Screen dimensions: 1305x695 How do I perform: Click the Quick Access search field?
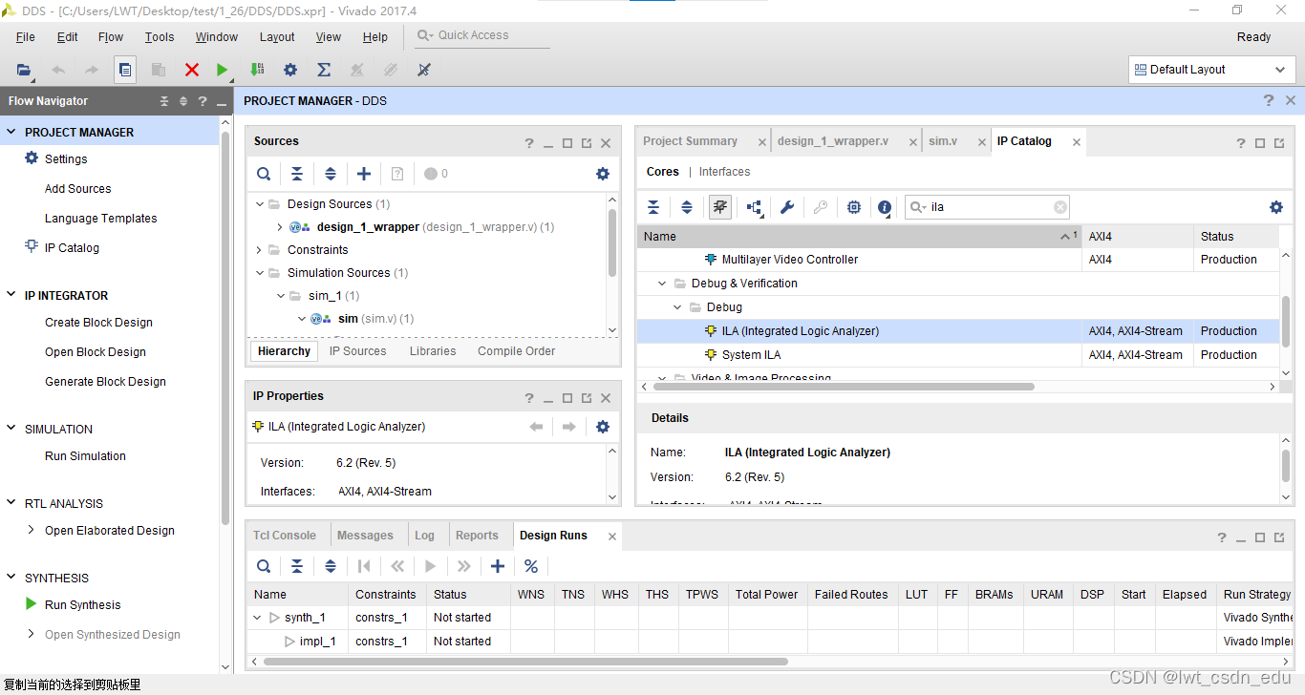[x=483, y=36]
